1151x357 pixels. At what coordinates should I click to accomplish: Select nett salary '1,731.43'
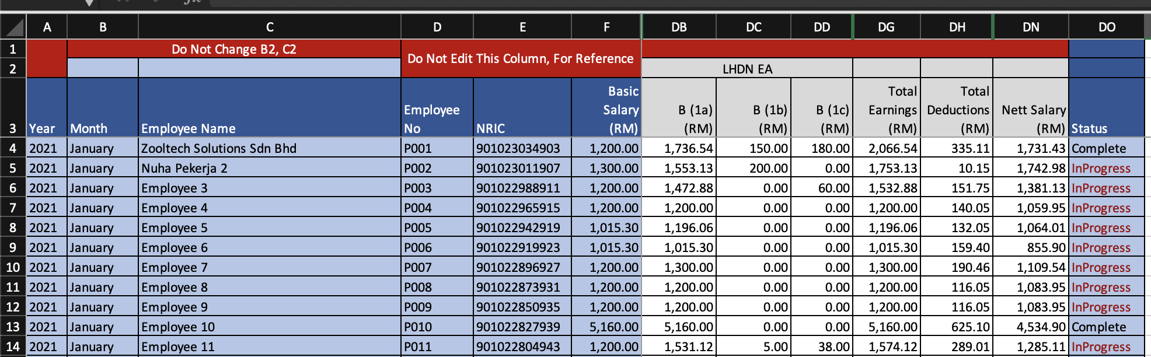1031,148
